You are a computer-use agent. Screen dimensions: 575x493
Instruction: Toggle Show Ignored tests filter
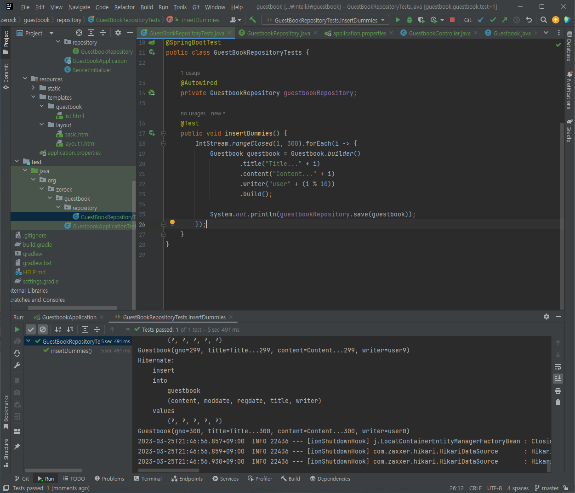coord(43,329)
